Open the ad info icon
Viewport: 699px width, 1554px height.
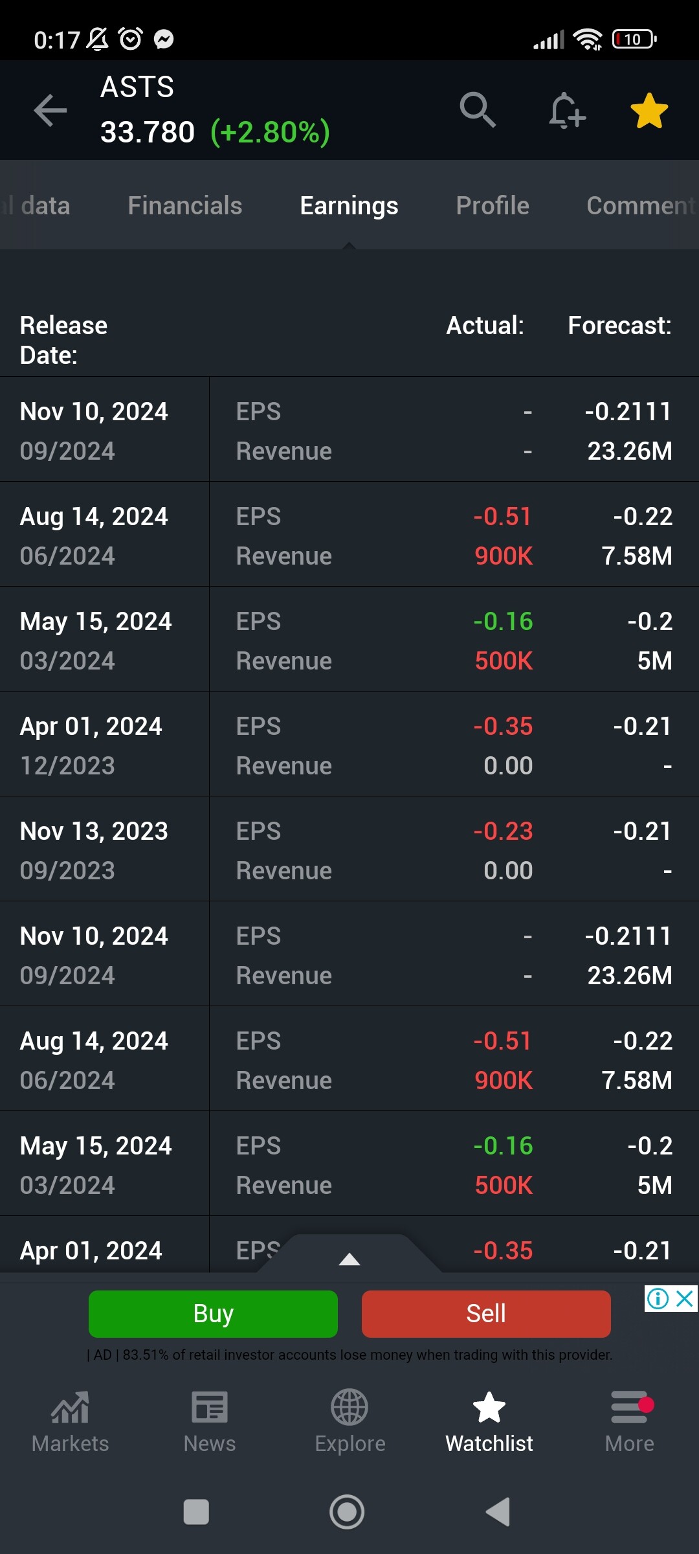pyautogui.click(x=658, y=1298)
